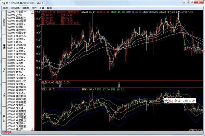Screen dimensions: 205x136
Task: Open the 系统 menu
Action: [5, 8]
